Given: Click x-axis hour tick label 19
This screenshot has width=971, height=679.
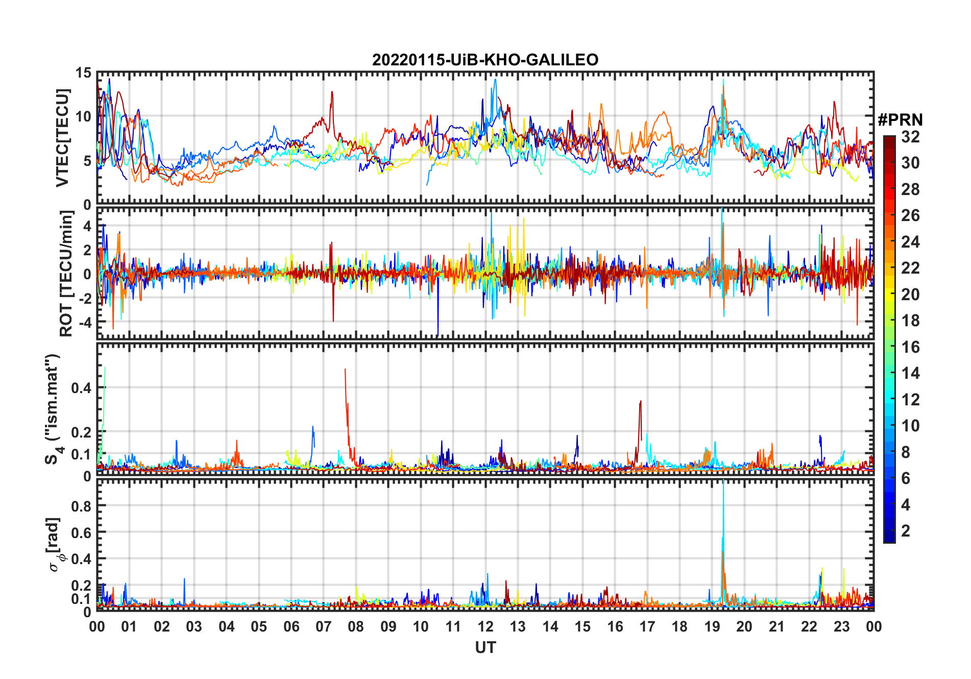Looking at the screenshot, I should (x=712, y=626).
